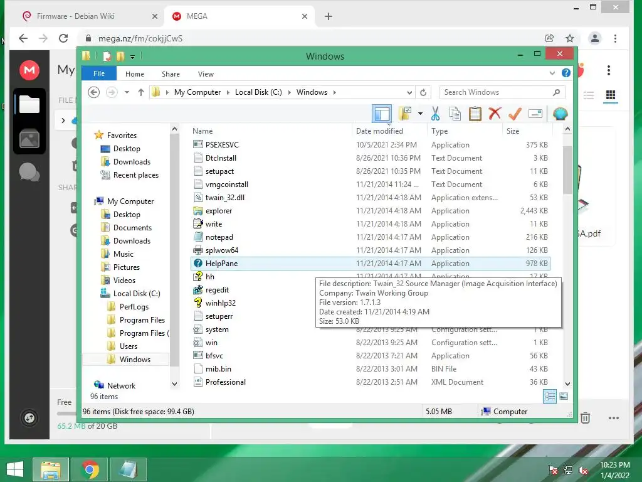Click the Cut scissors toolbar icon
642x482 pixels.
[x=435, y=114]
